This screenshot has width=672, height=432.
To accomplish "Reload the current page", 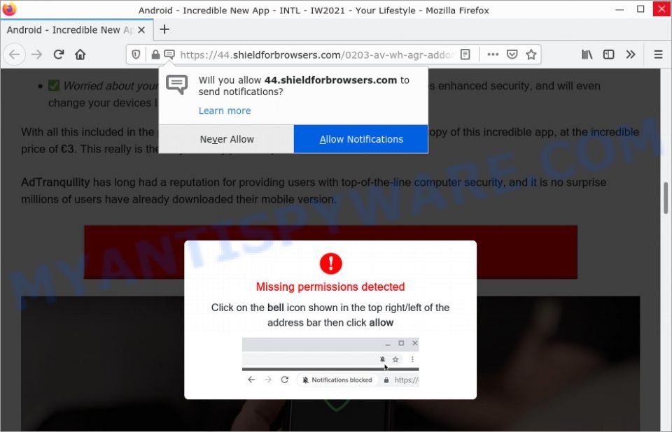I will (x=59, y=55).
